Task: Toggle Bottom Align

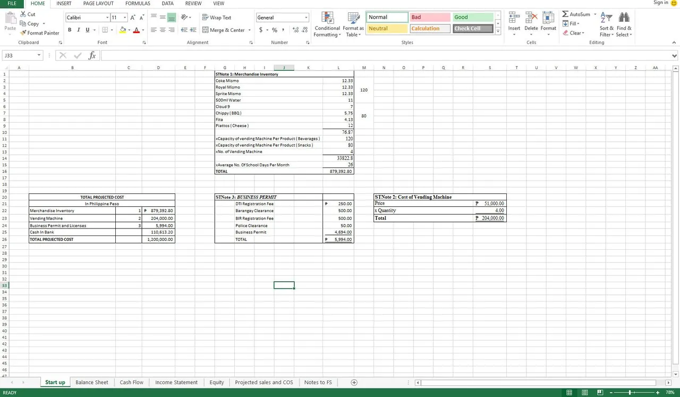Action: coord(172,18)
